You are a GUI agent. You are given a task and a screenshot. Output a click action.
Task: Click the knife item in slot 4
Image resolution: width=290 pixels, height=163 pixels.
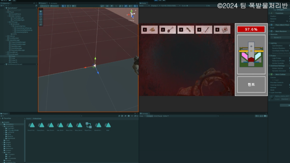tap(206, 29)
